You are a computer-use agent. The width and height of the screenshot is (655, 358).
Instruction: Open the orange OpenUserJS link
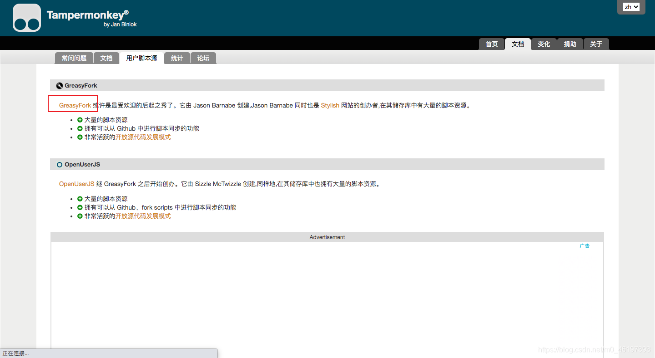77,184
